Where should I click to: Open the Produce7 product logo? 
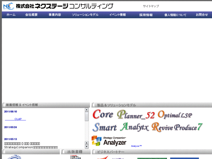tap(188, 127)
